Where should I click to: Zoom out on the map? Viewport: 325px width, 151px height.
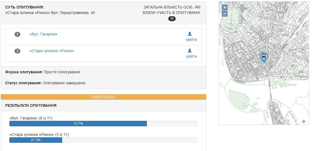[x=225, y=14]
